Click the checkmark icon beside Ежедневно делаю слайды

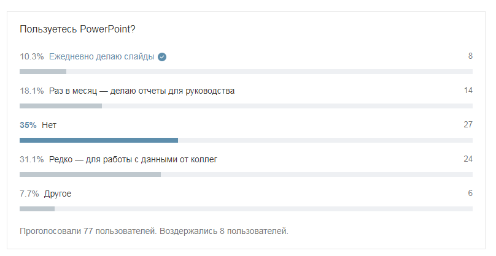coord(162,57)
